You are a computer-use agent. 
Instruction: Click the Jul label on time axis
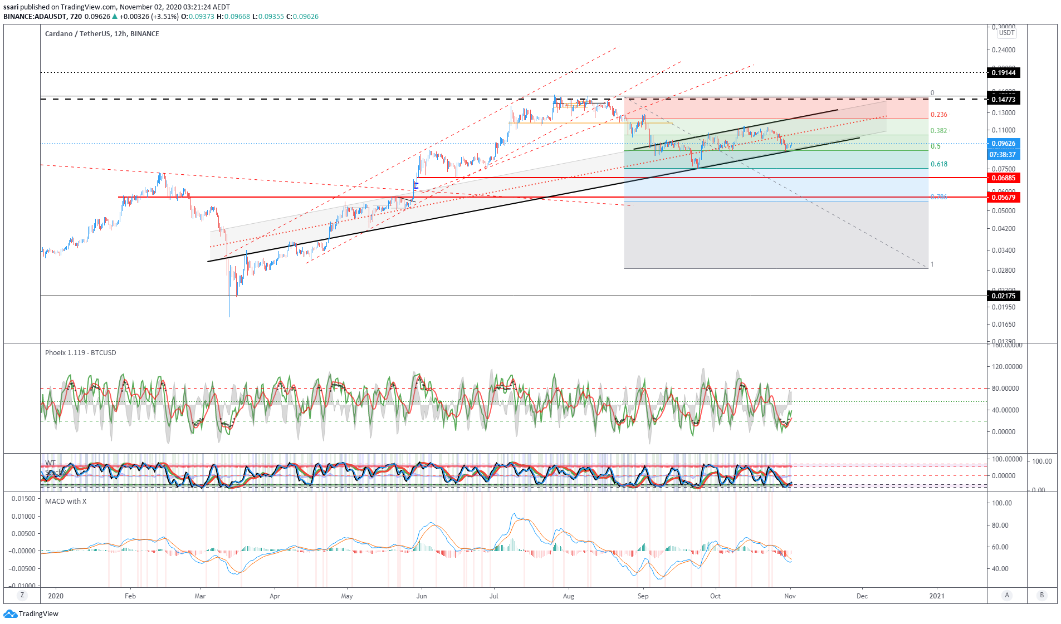[x=494, y=596]
